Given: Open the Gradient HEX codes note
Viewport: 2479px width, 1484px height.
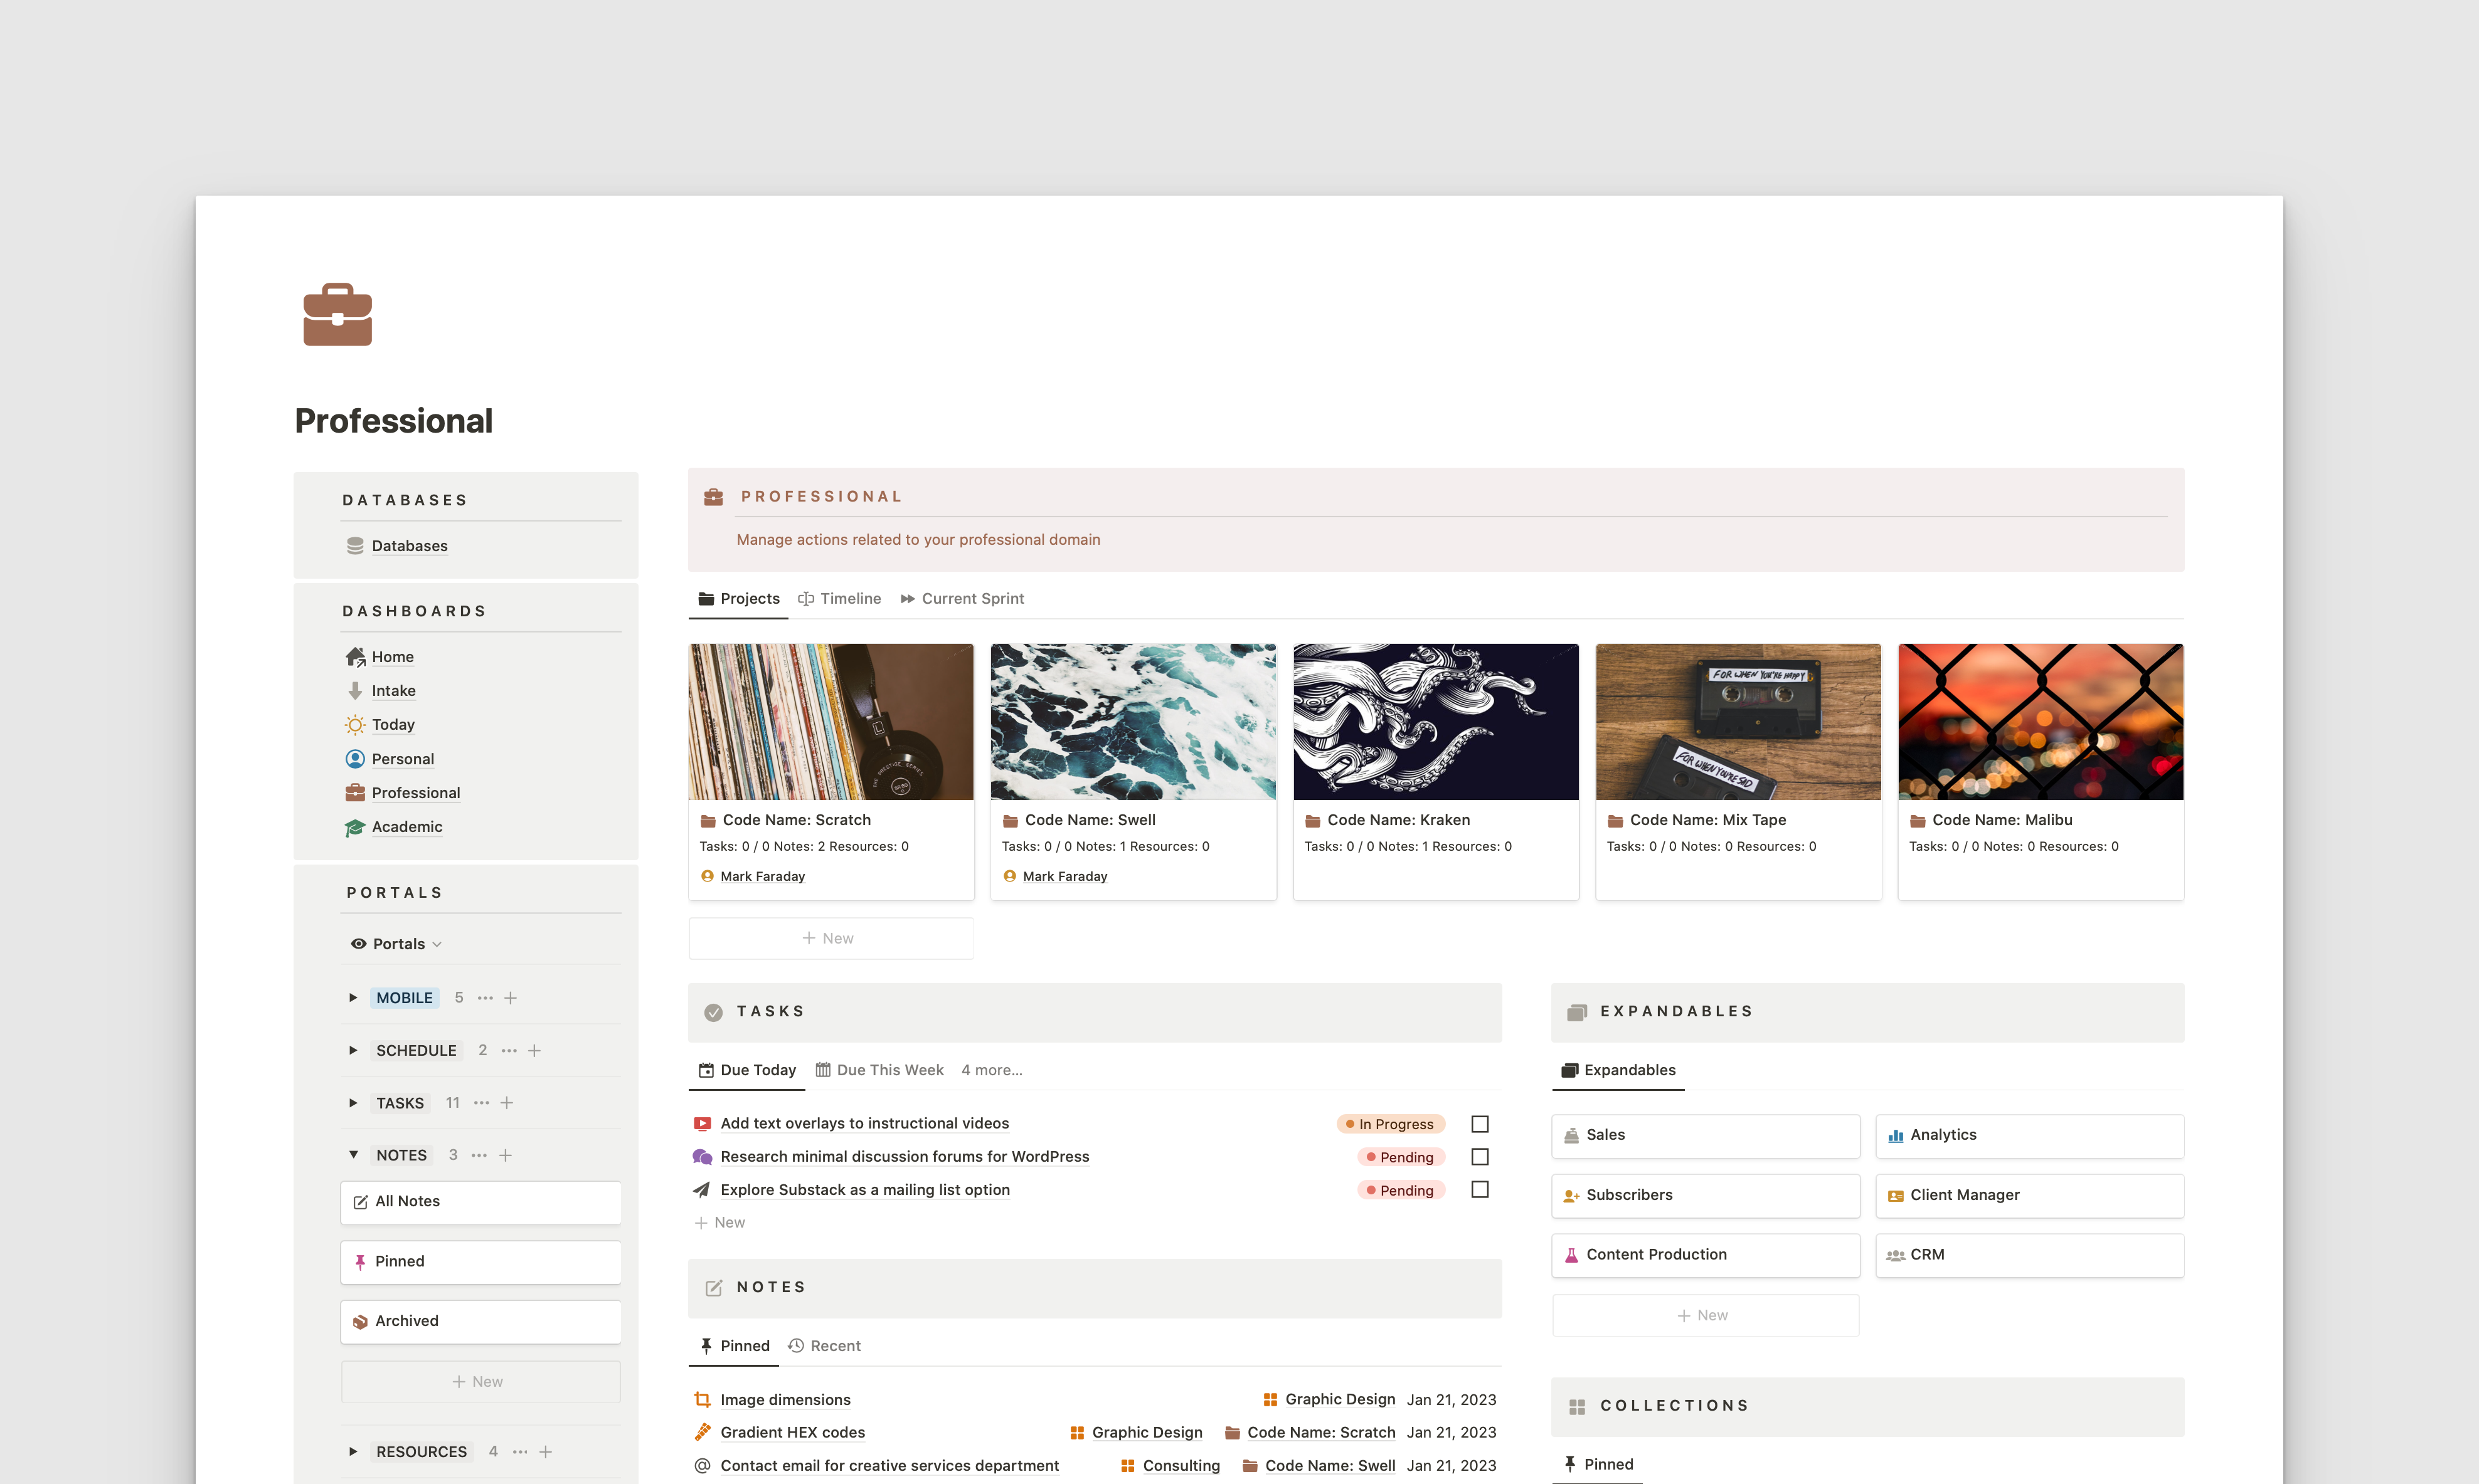Looking at the screenshot, I should 792,1433.
